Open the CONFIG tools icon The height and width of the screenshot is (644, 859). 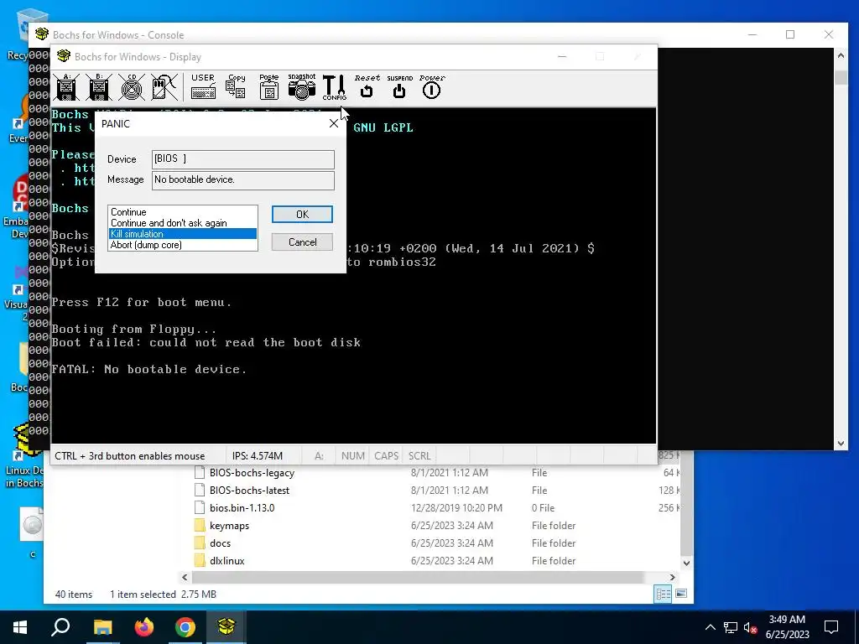pos(334,87)
